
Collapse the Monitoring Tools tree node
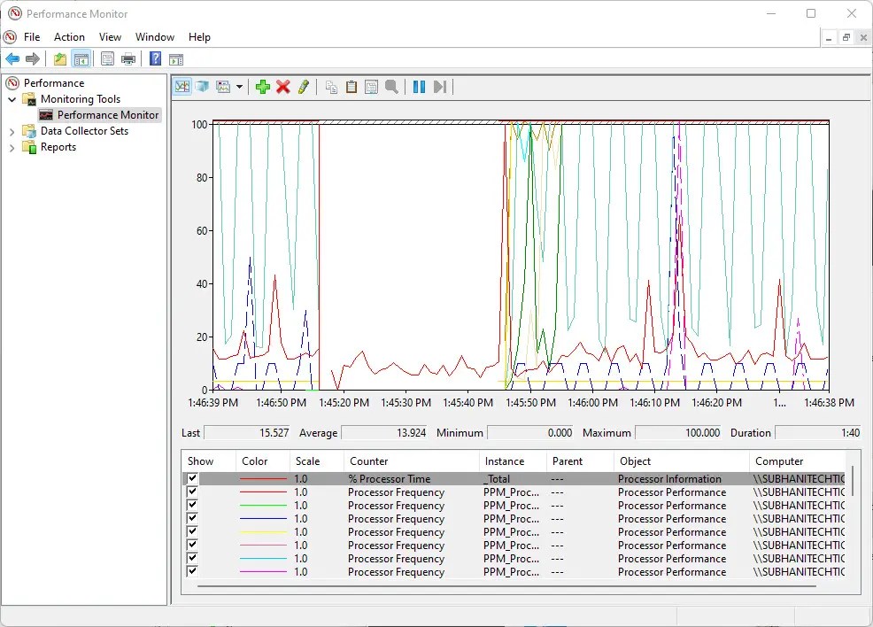(x=12, y=99)
